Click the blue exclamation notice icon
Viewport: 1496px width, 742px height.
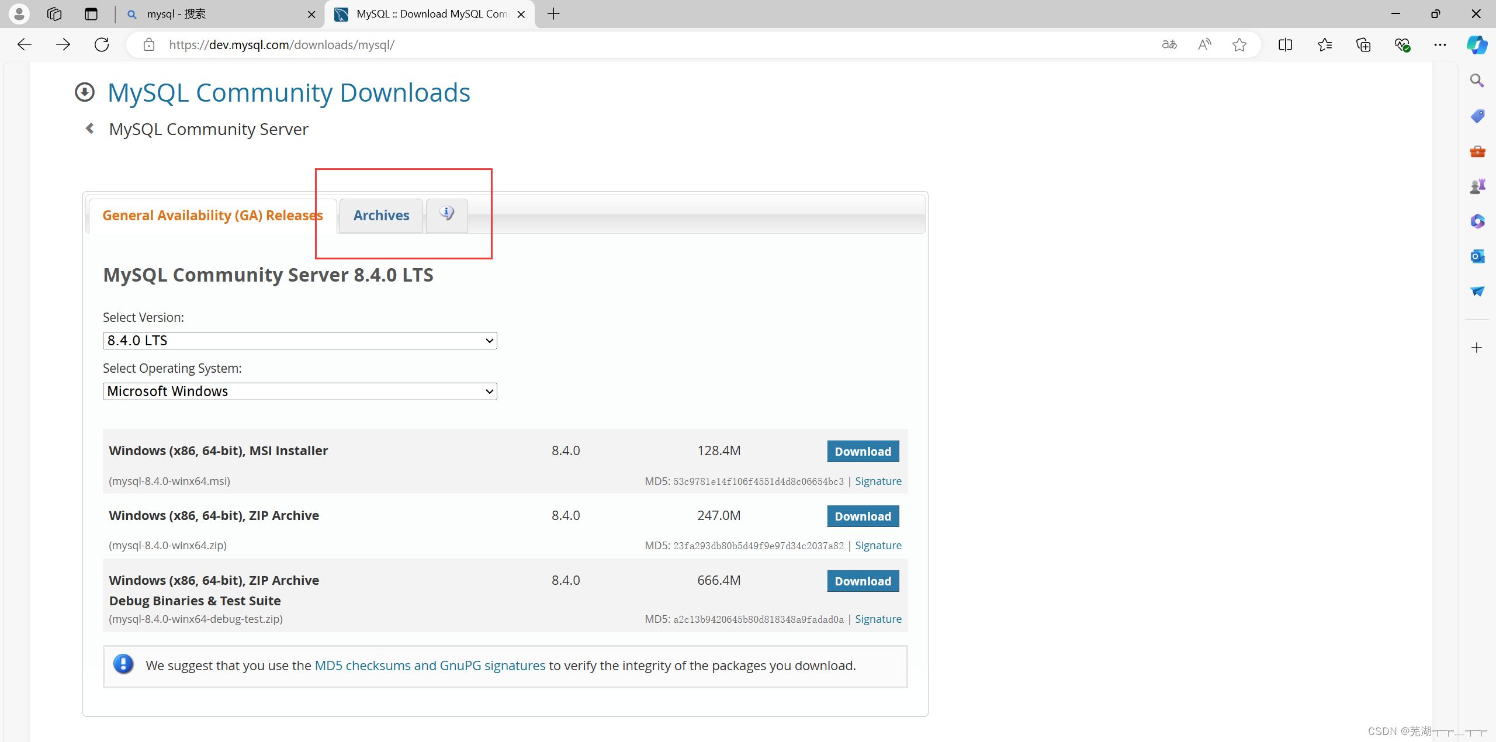(123, 664)
